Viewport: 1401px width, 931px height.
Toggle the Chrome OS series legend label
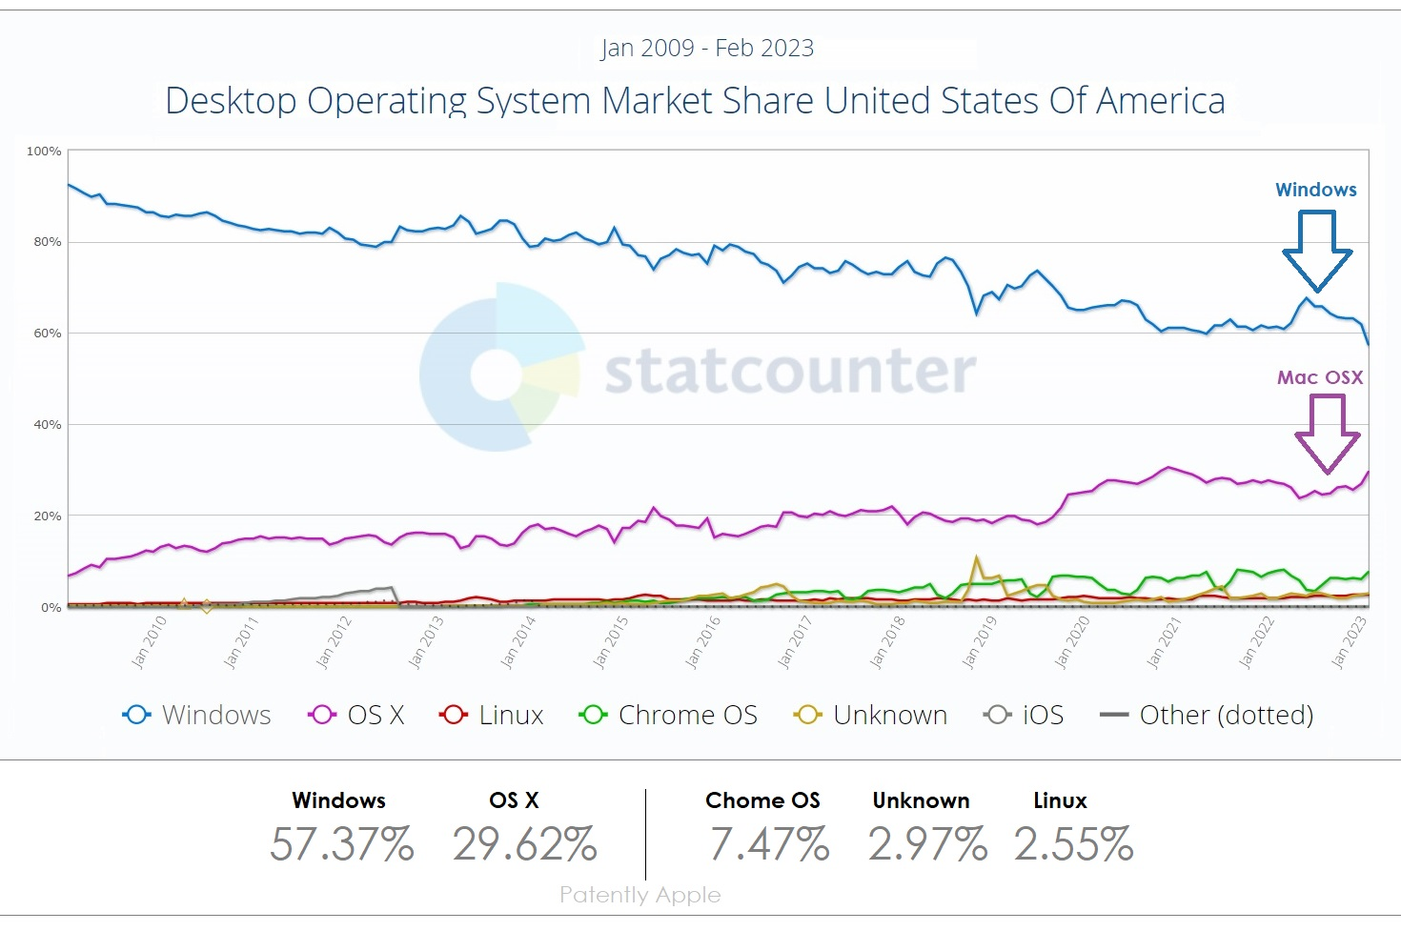(x=687, y=715)
